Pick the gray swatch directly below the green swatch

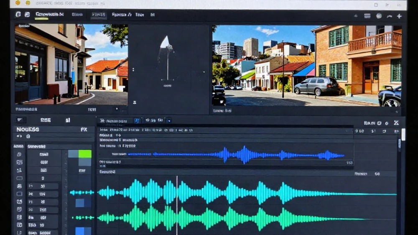coord(85,162)
